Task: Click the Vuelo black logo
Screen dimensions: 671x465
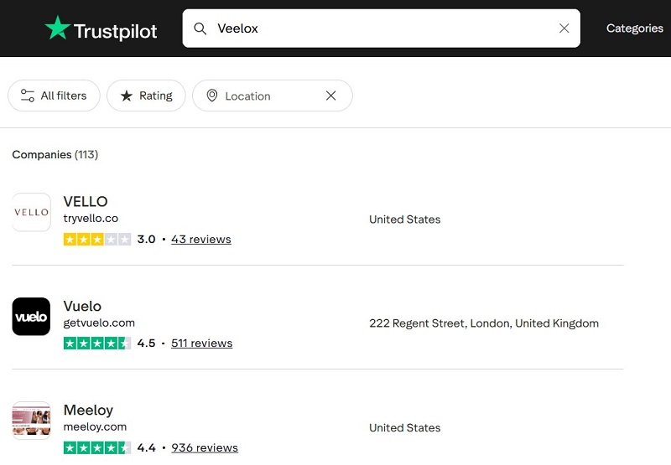Action: click(x=31, y=316)
